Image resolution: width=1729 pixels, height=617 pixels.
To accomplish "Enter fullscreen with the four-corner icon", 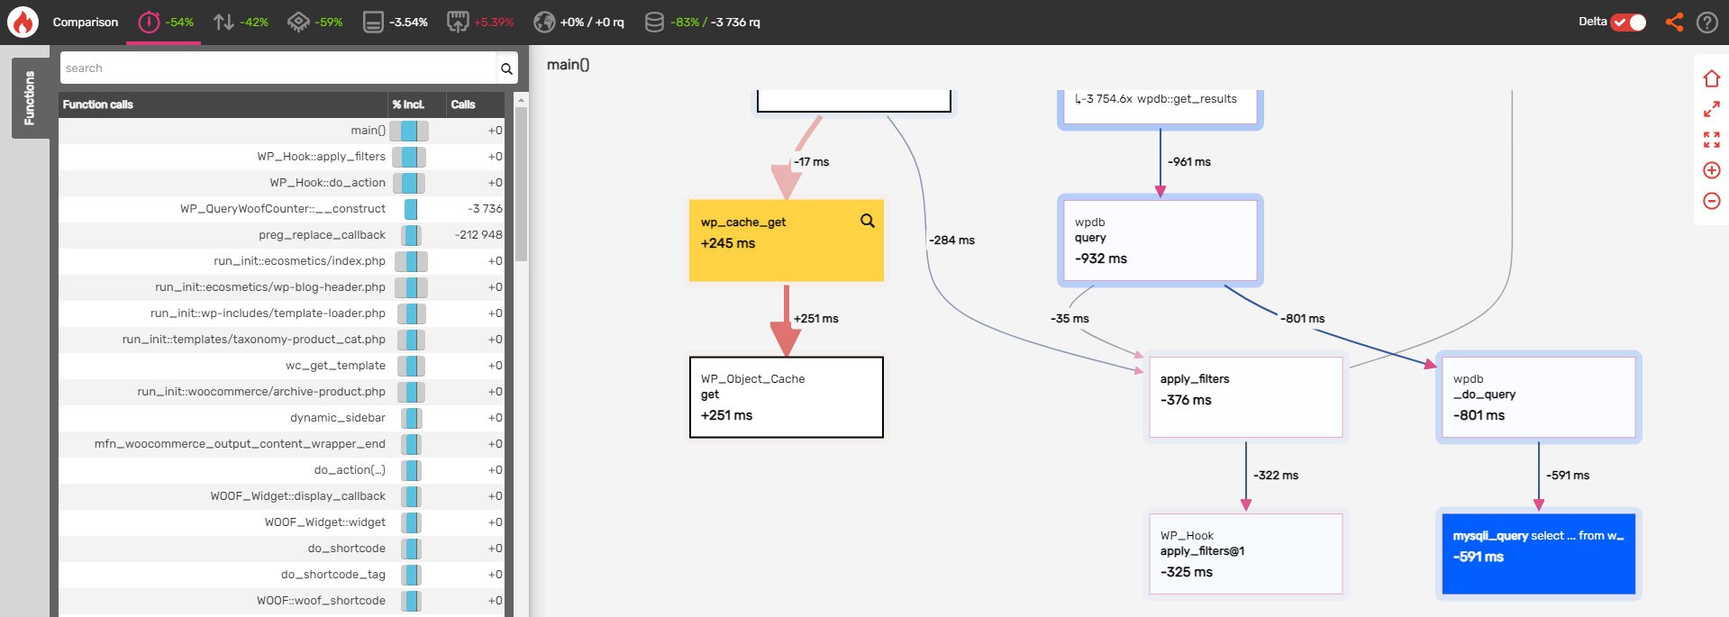I will 1711,140.
